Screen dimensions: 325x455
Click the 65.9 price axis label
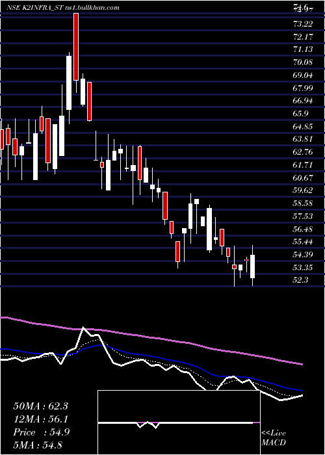point(301,114)
